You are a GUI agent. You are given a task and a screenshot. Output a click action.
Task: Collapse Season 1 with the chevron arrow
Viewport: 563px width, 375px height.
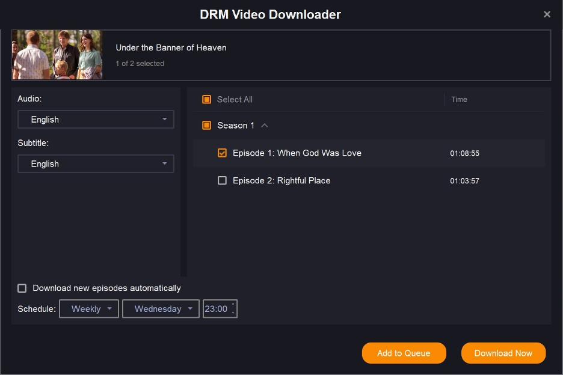(265, 125)
